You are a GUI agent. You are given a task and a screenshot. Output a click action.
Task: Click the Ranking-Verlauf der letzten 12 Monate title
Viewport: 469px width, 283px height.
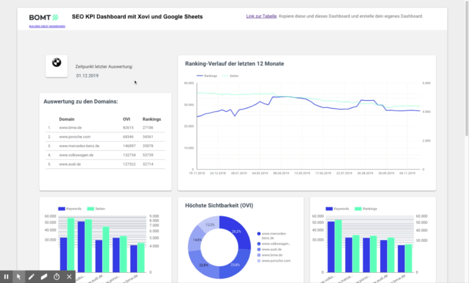pos(234,64)
